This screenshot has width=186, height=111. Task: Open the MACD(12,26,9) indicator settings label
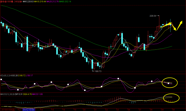pyautogui.click(x=7, y=94)
